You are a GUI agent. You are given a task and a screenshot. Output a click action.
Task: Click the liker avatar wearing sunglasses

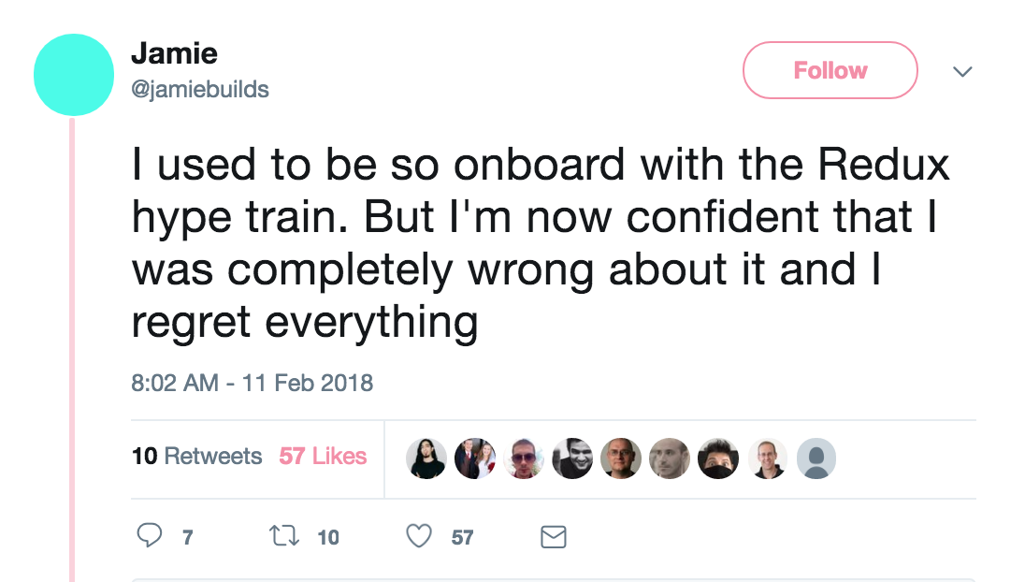coord(524,458)
